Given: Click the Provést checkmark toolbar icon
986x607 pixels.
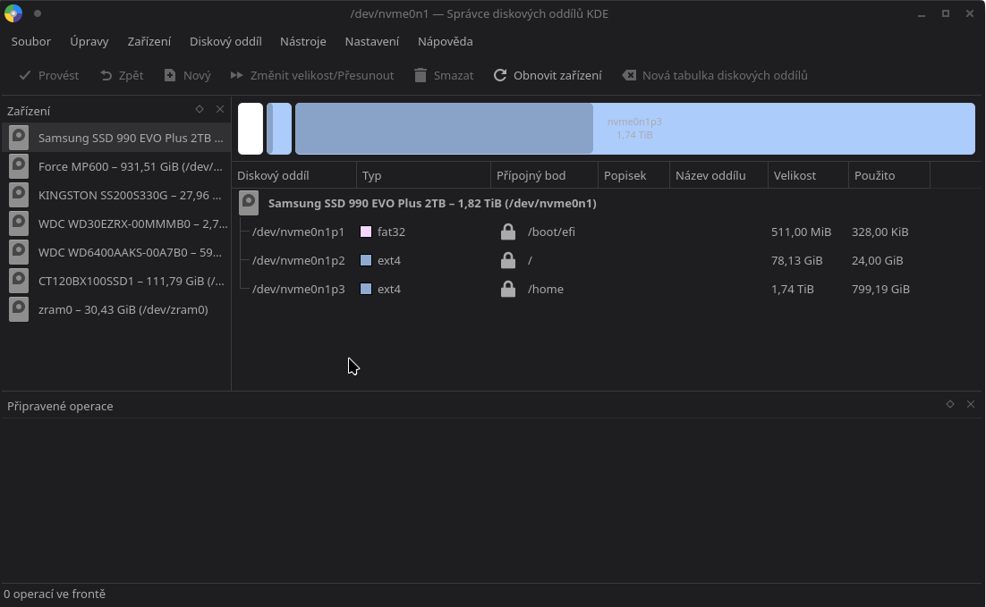Looking at the screenshot, I should tap(25, 76).
